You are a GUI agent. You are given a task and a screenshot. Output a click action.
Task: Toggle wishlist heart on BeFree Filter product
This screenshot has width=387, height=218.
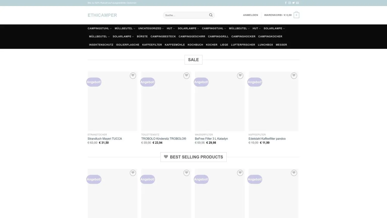pyautogui.click(x=240, y=76)
